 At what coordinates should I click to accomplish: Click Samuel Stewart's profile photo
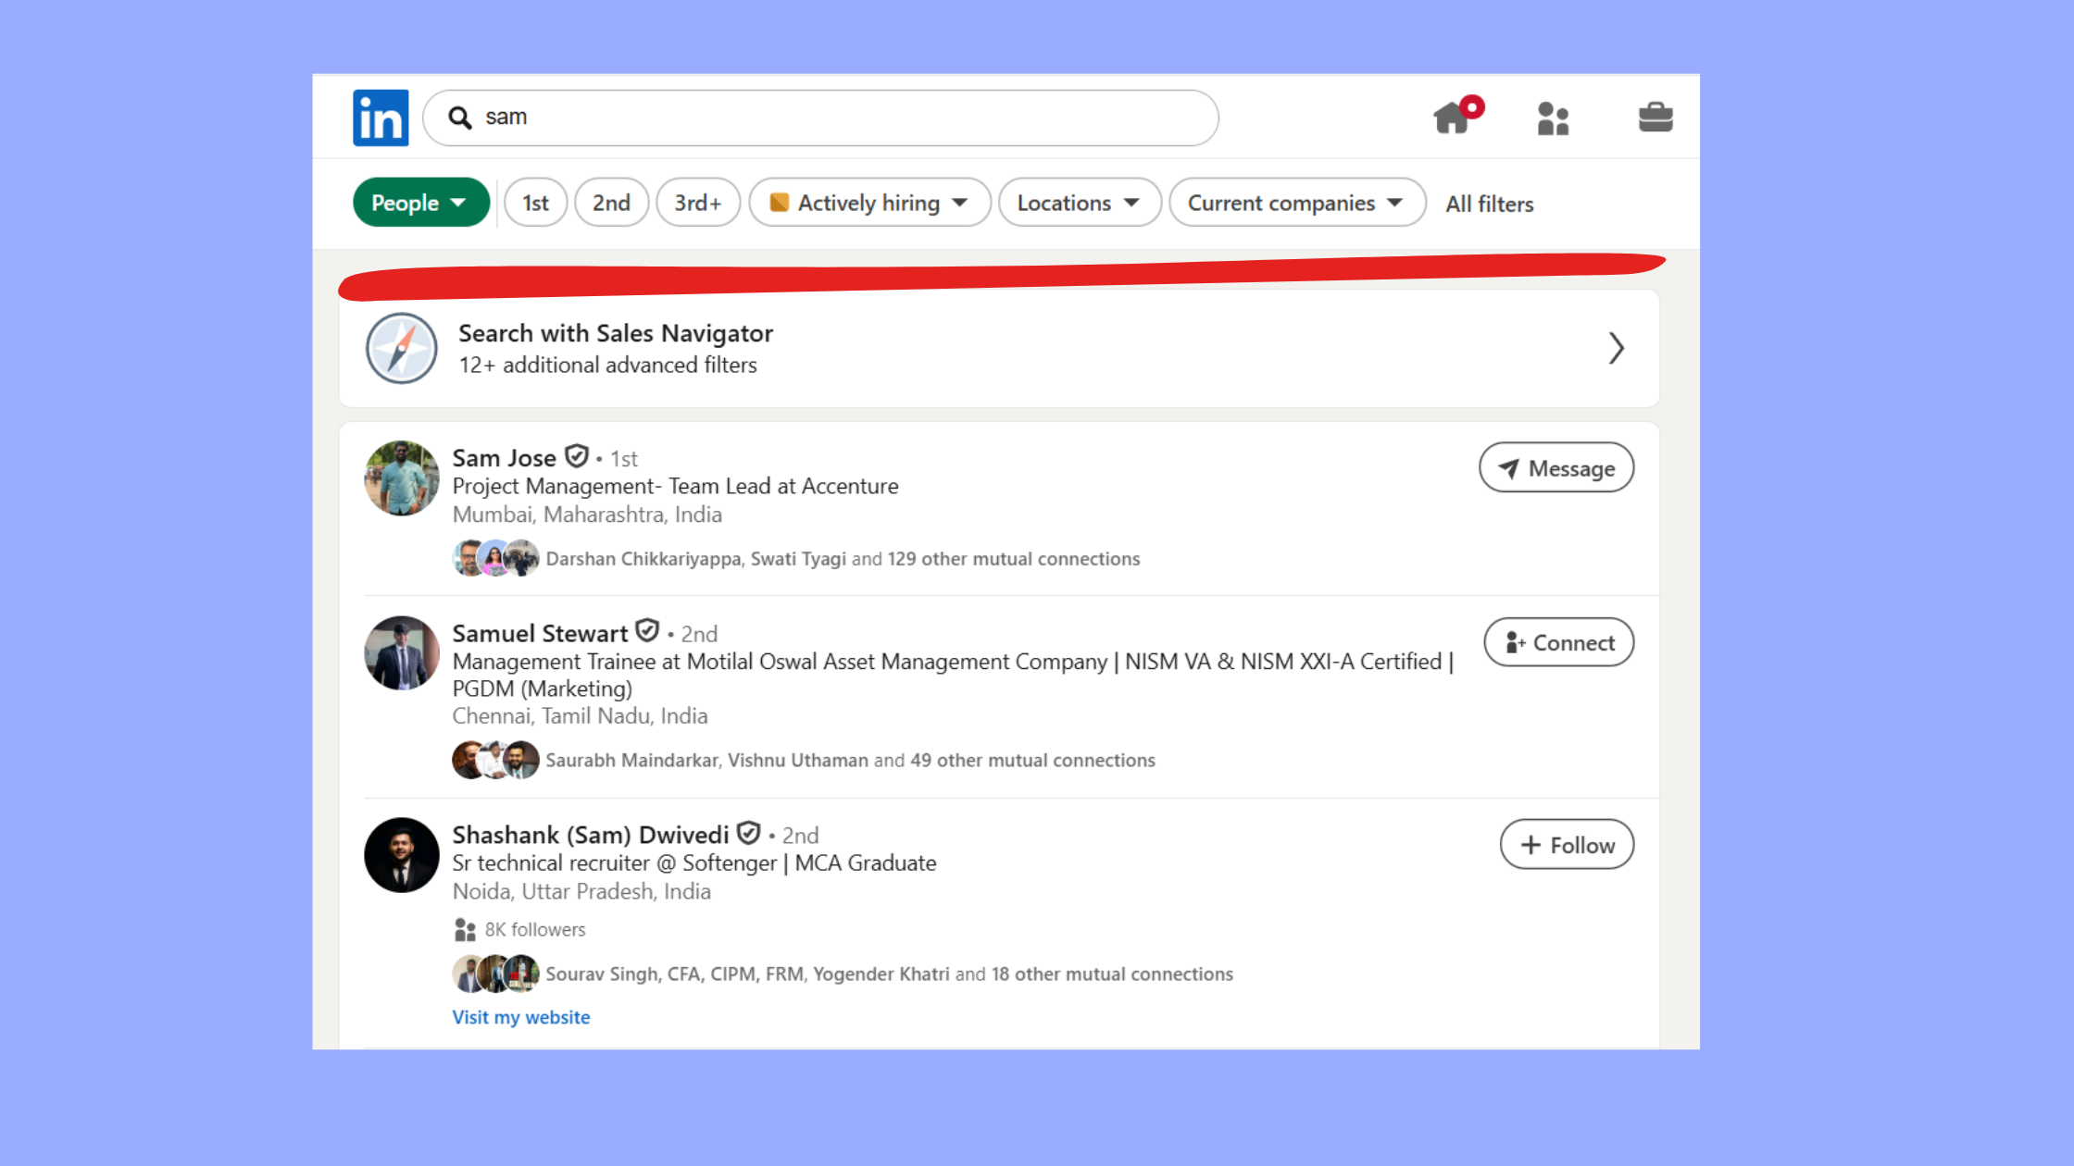pos(402,653)
